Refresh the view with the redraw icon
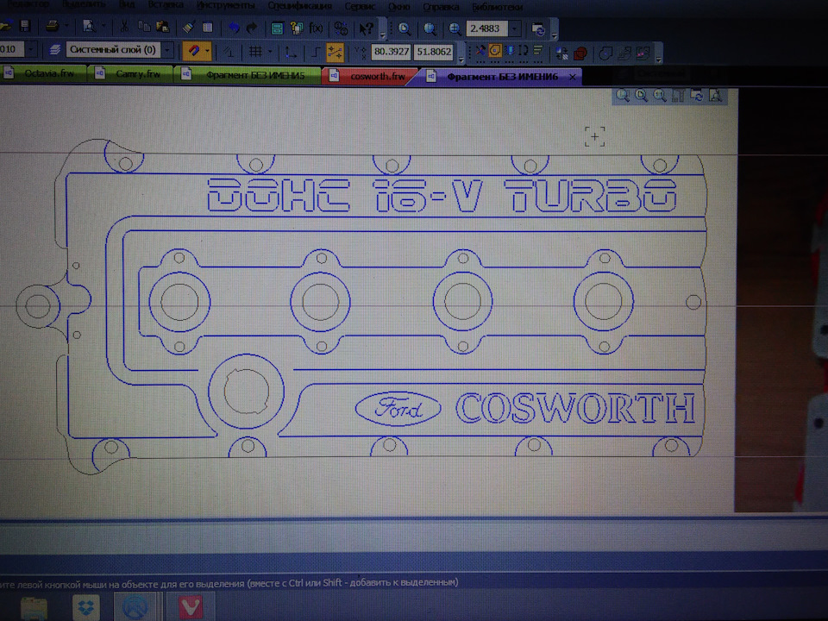This screenshot has width=828, height=621. 538,29
